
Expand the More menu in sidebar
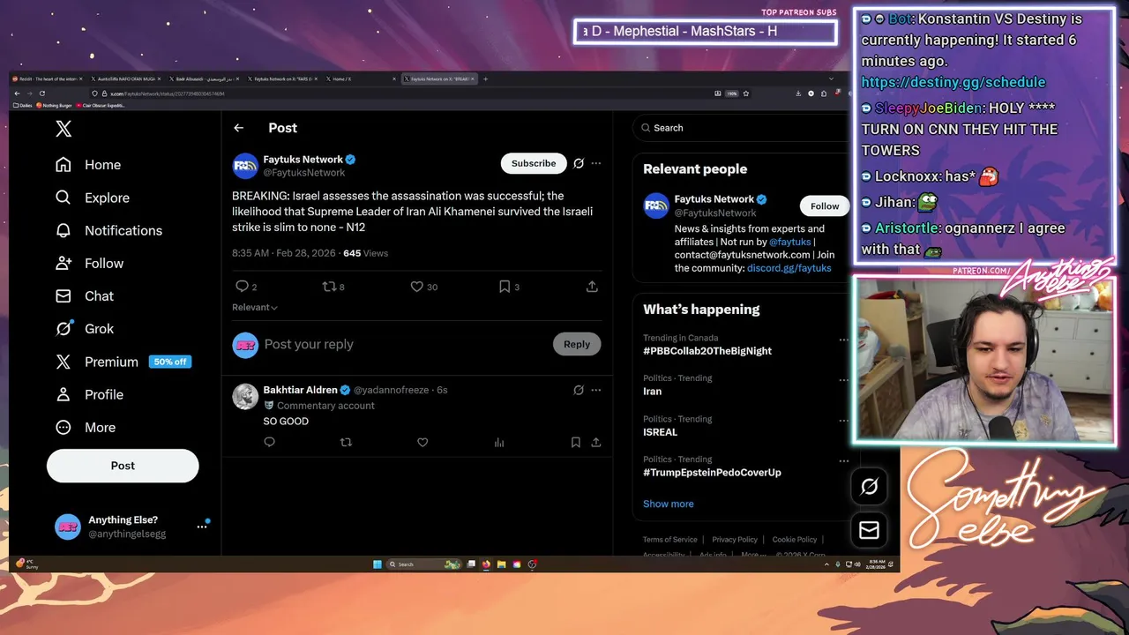(86, 427)
